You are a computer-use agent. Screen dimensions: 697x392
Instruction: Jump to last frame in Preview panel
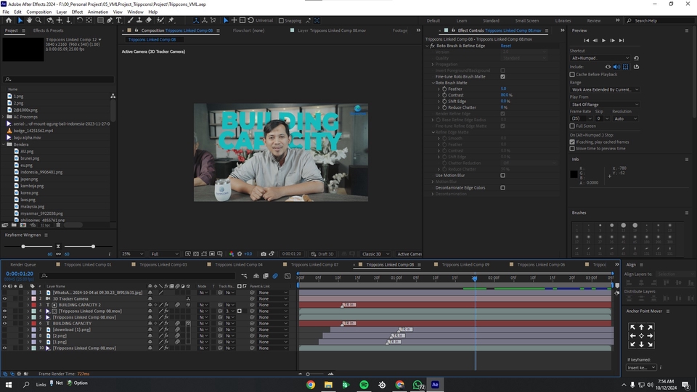tap(621, 41)
